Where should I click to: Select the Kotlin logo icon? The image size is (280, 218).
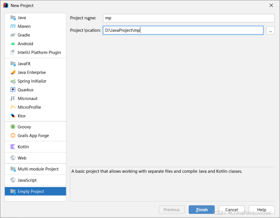pos(13,147)
